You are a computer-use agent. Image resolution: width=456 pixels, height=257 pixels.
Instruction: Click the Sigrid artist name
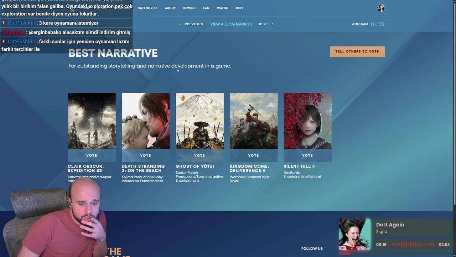click(x=382, y=232)
